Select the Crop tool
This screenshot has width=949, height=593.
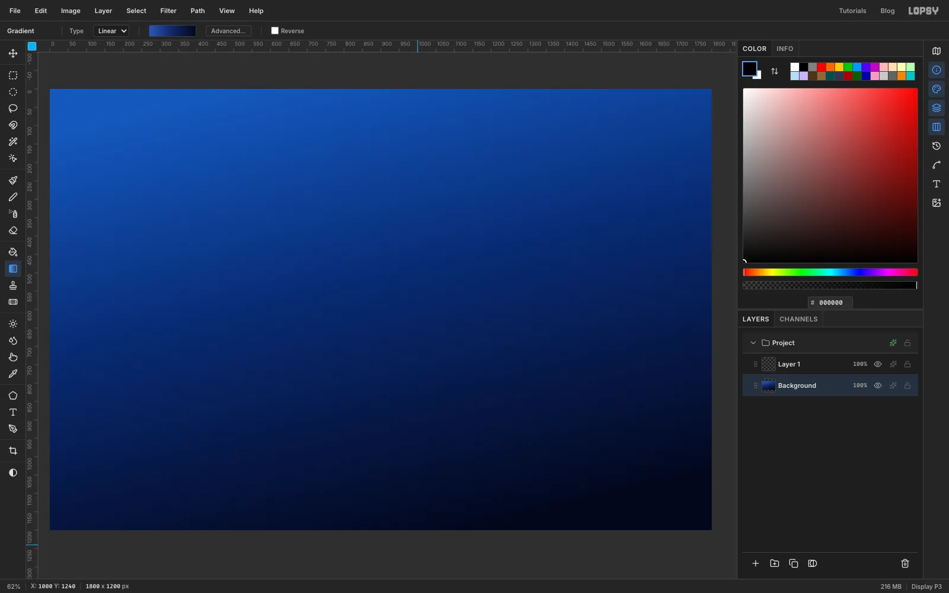13,451
